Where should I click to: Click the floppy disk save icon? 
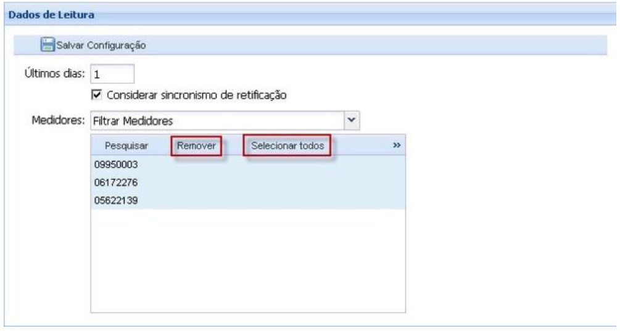[48, 45]
